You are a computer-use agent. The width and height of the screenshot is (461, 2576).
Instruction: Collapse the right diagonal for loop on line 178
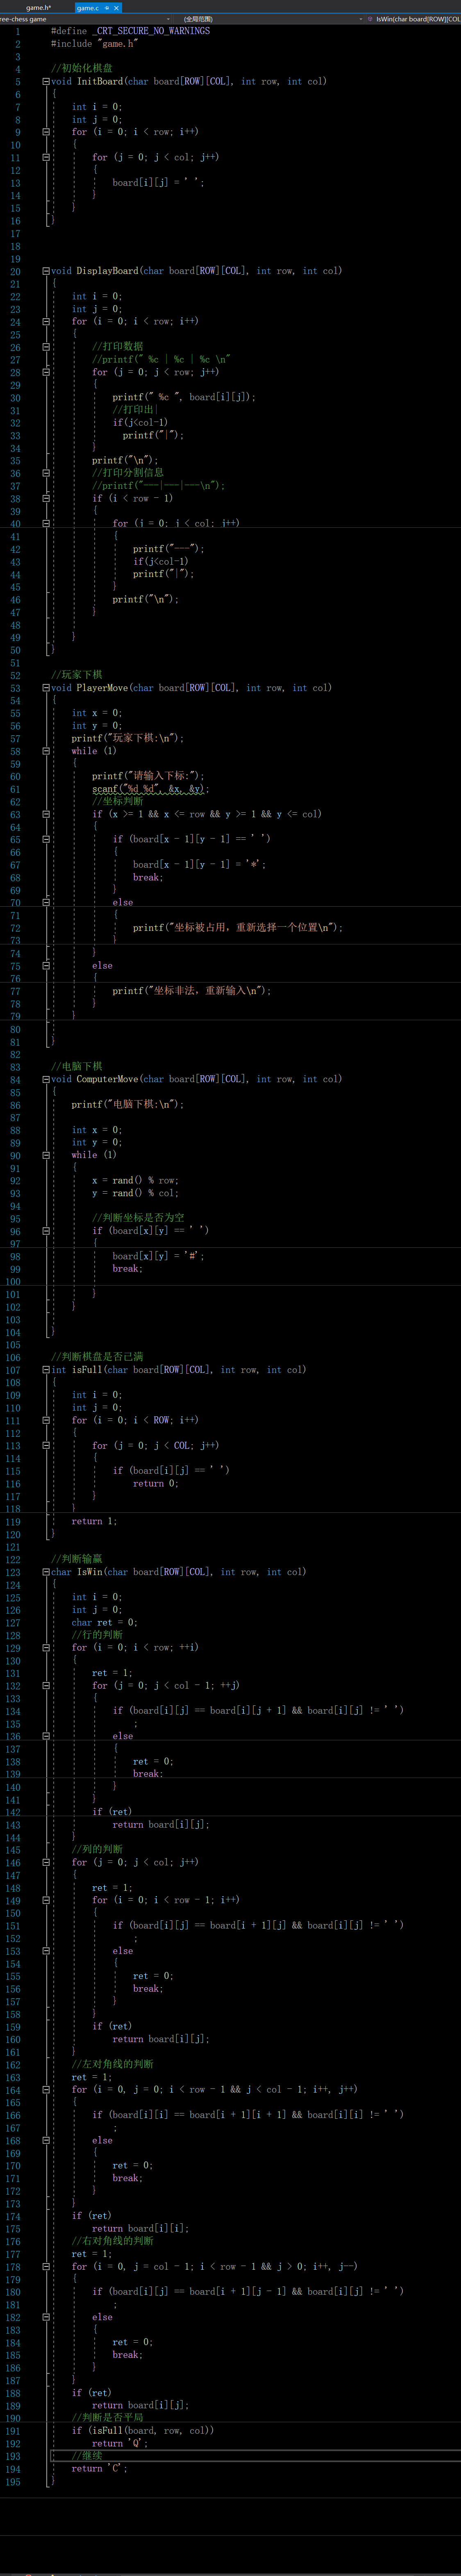click(46, 2266)
